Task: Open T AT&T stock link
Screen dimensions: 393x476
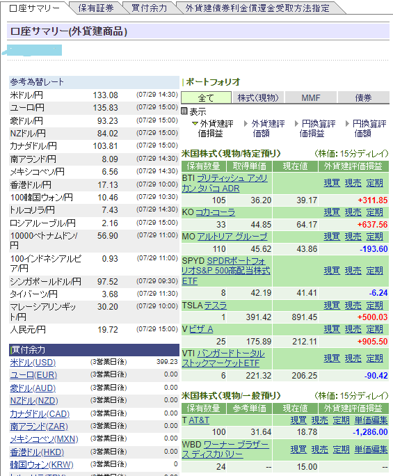Action: [199, 420]
